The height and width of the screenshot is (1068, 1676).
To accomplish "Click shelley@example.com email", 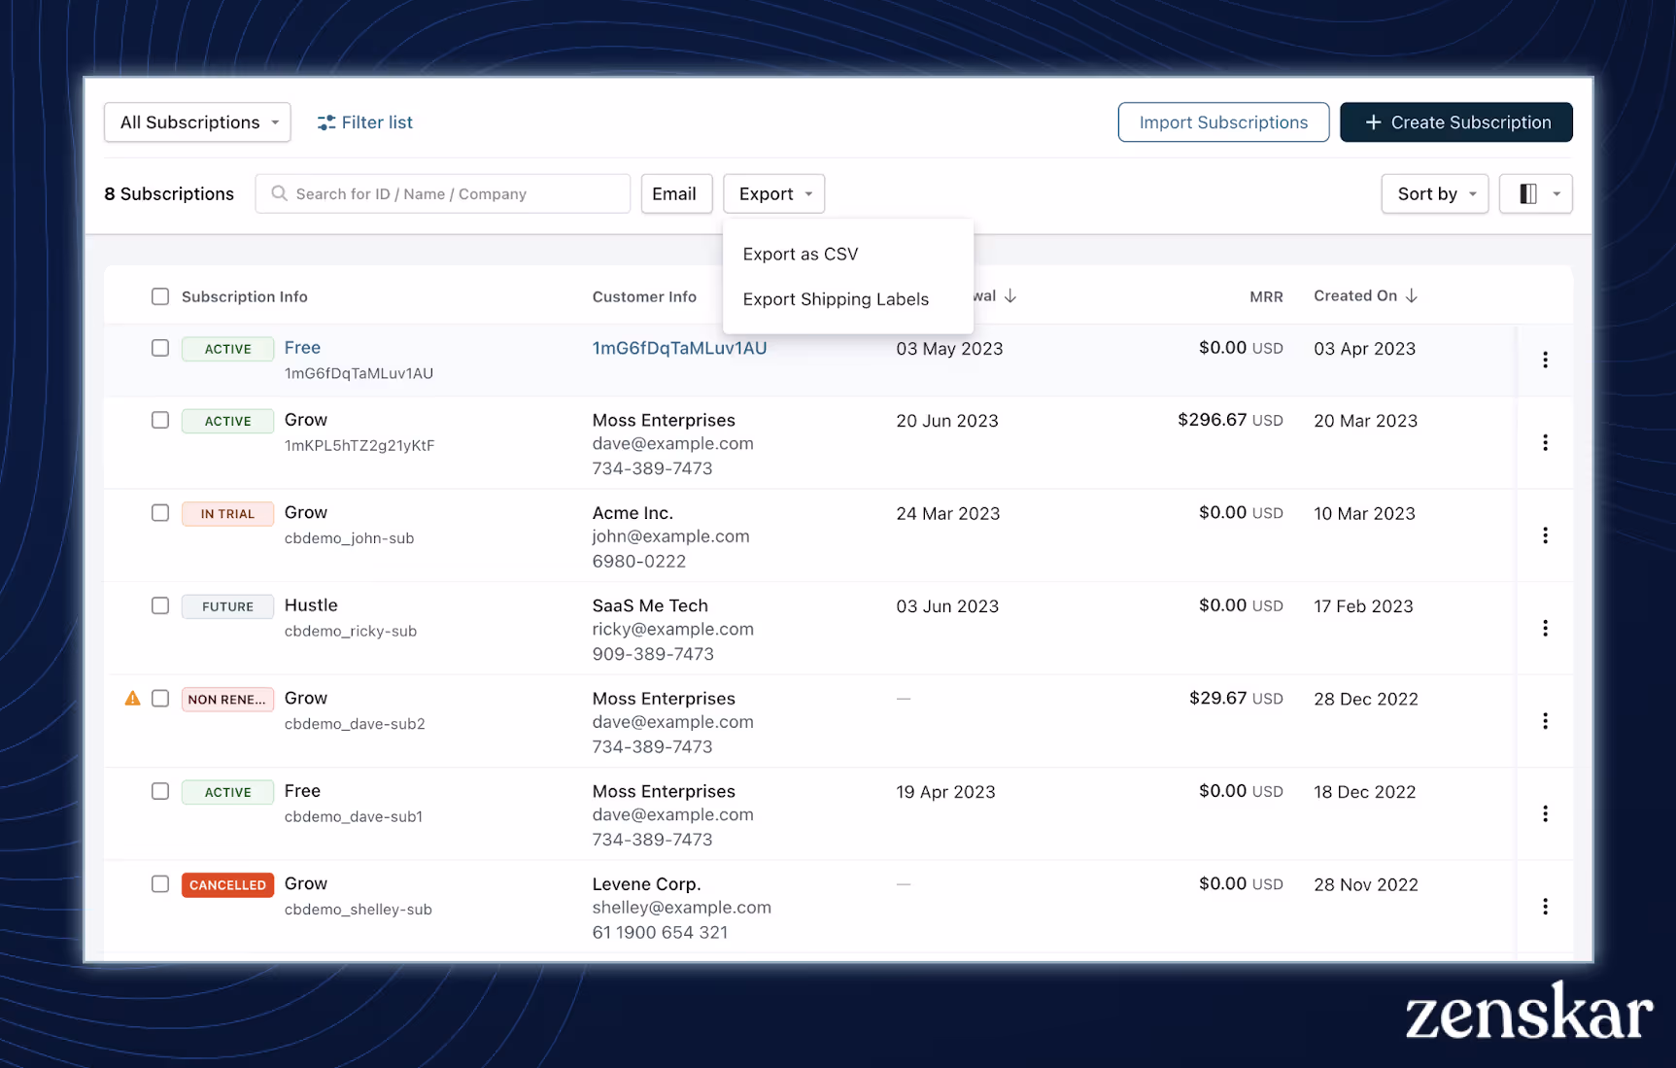I will click(x=682, y=908).
